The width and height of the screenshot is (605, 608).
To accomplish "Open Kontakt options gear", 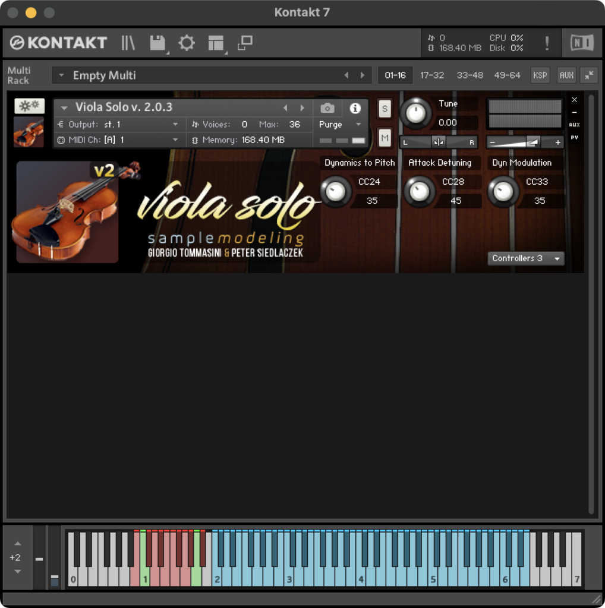I will click(187, 43).
